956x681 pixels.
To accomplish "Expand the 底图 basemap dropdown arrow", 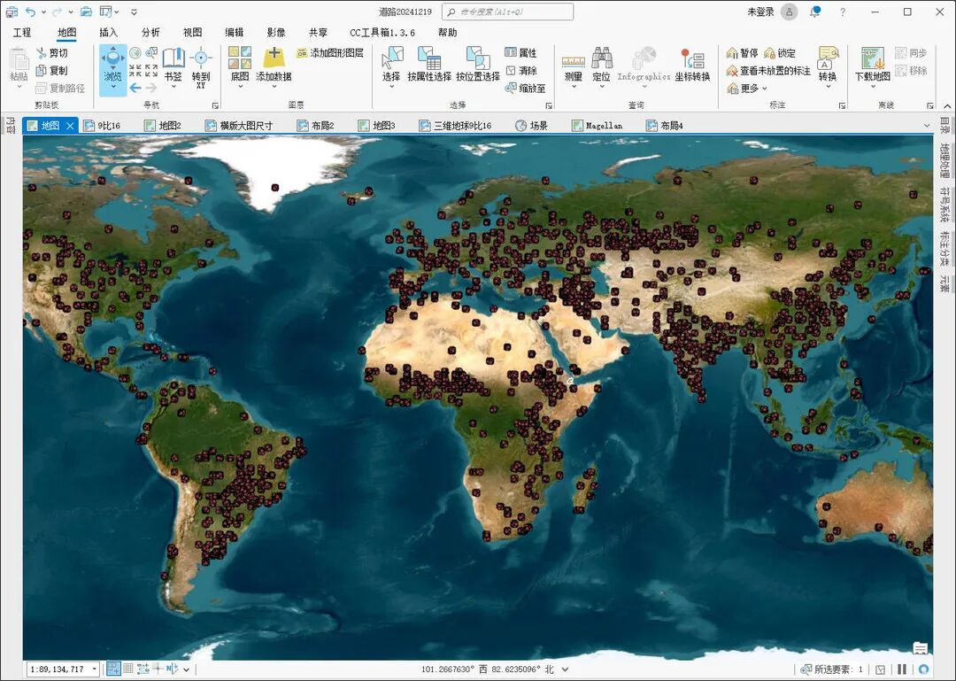I will [240, 87].
